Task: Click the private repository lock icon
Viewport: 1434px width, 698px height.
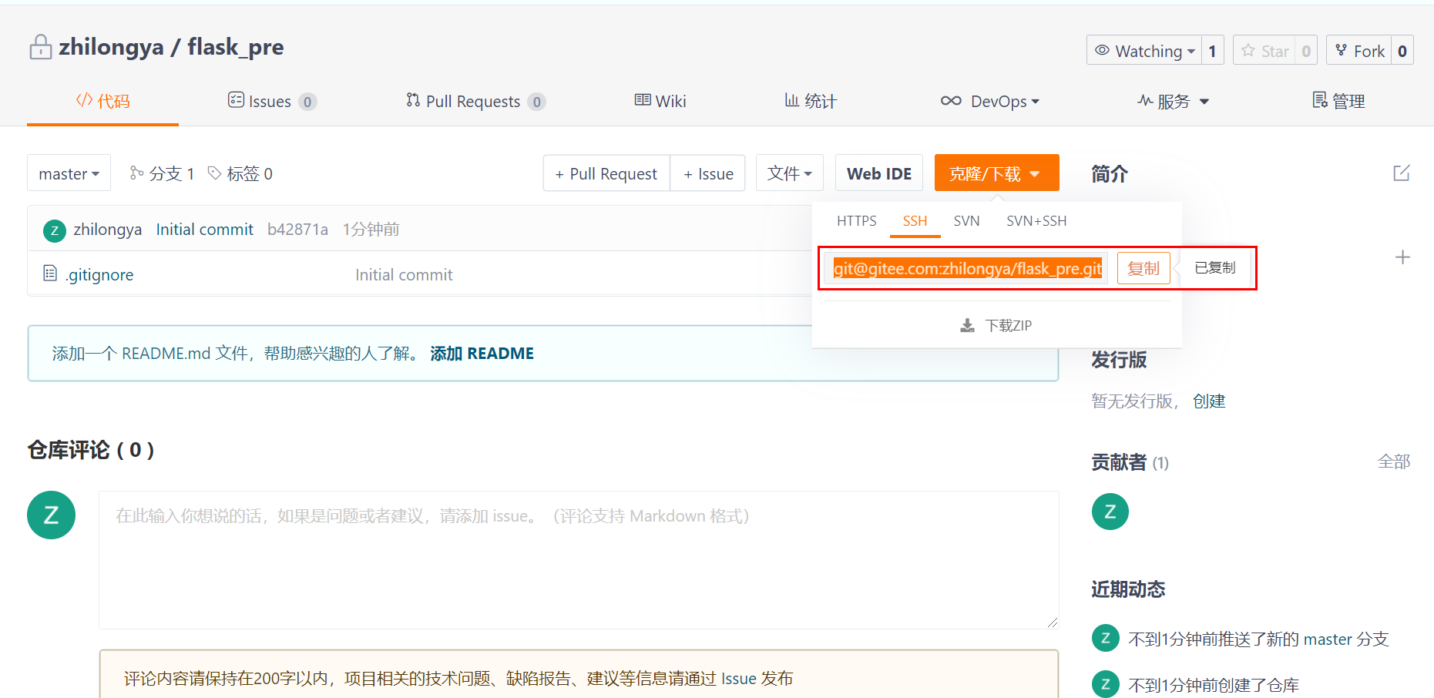Action: point(40,47)
